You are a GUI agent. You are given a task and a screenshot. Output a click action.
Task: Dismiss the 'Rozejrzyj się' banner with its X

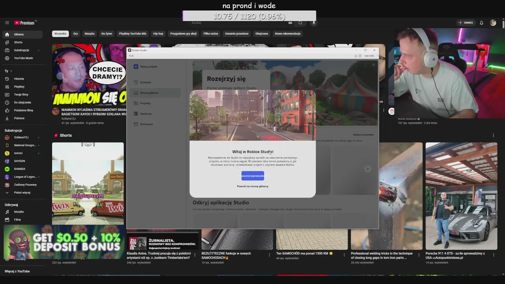[373, 65]
